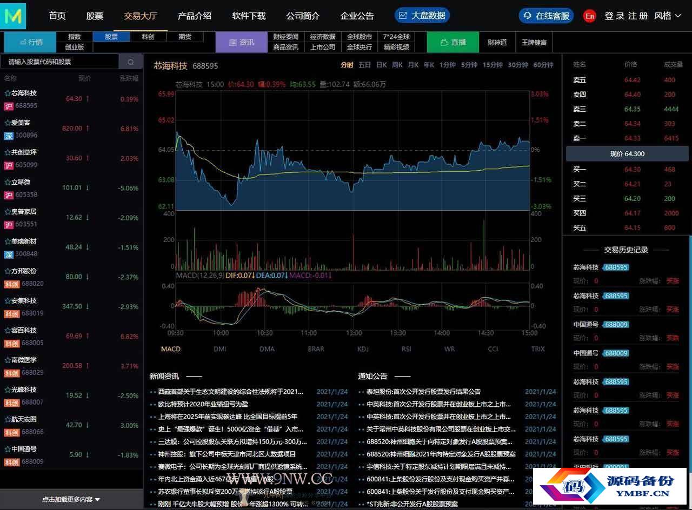
Task: Toggle favorite star for 共创草坪
Action: point(8,152)
